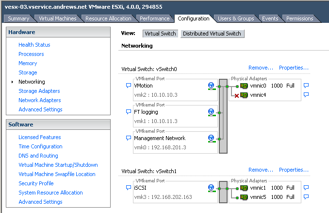The image size is (329, 213).
Task: Click the network adapter icon for vmnic1
Action: 244,188
